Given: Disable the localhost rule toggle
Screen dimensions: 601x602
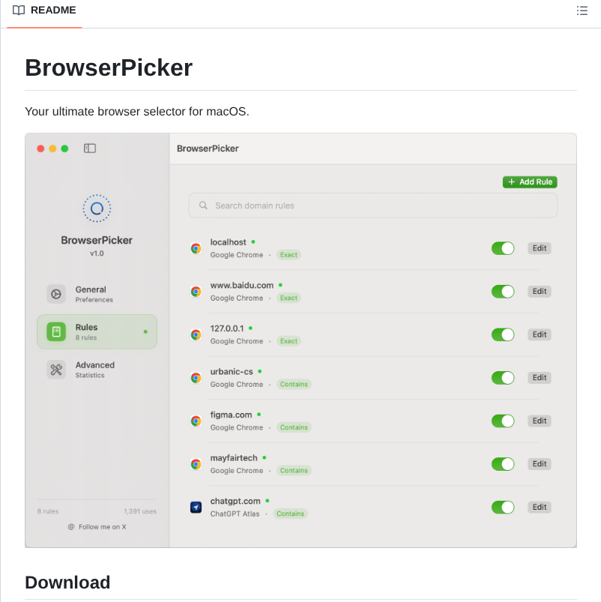Looking at the screenshot, I should click(x=502, y=247).
